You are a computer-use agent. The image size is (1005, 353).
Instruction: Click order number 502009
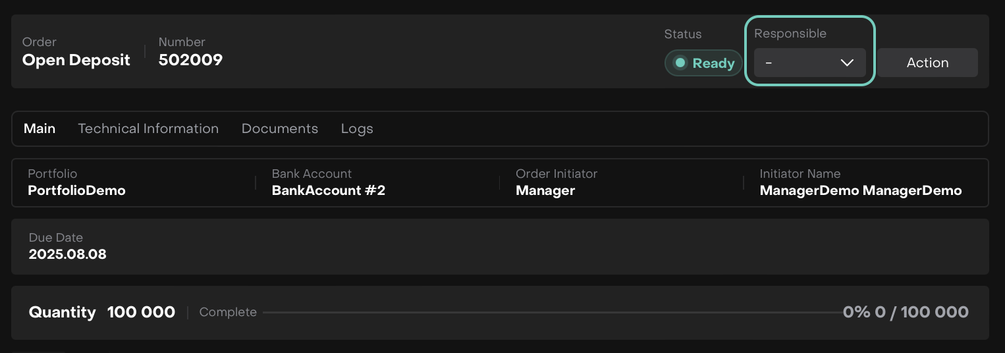click(x=190, y=60)
